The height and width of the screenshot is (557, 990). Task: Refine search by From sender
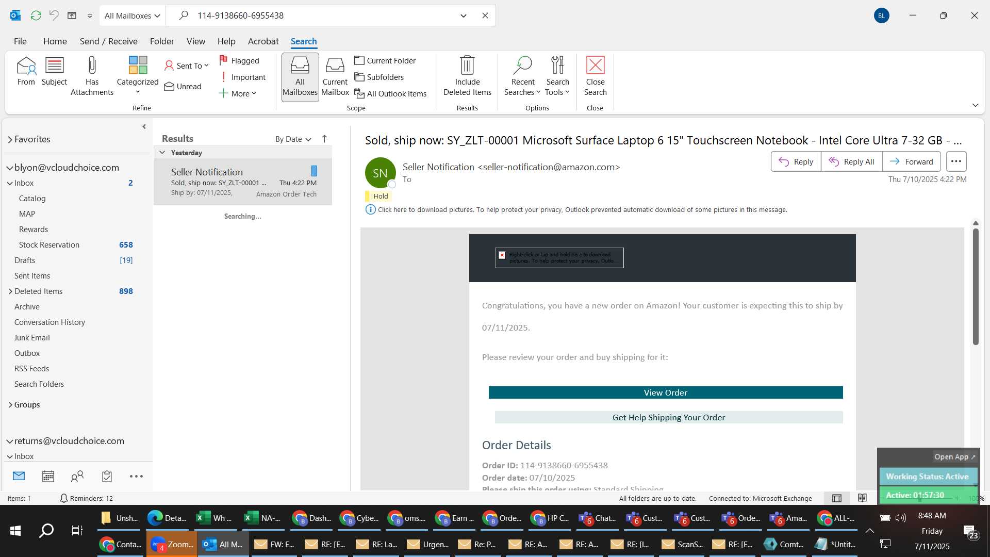pos(26,71)
